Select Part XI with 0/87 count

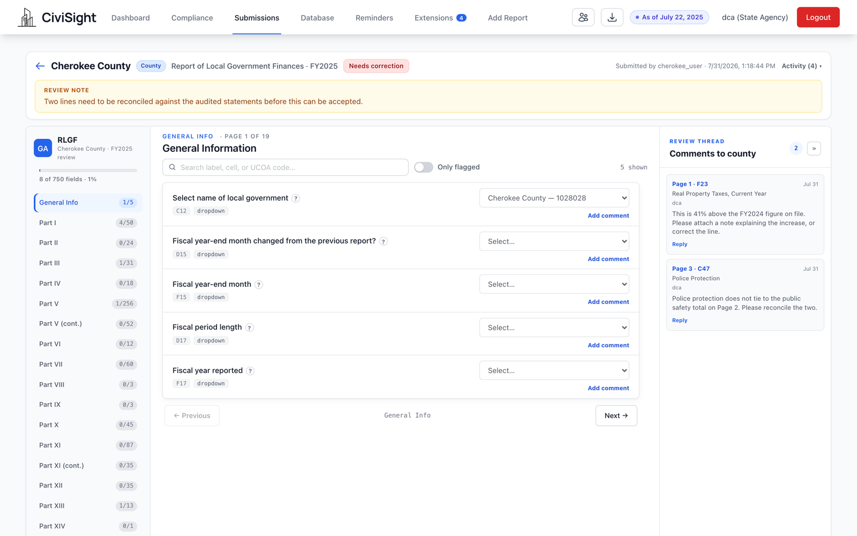[x=88, y=445]
